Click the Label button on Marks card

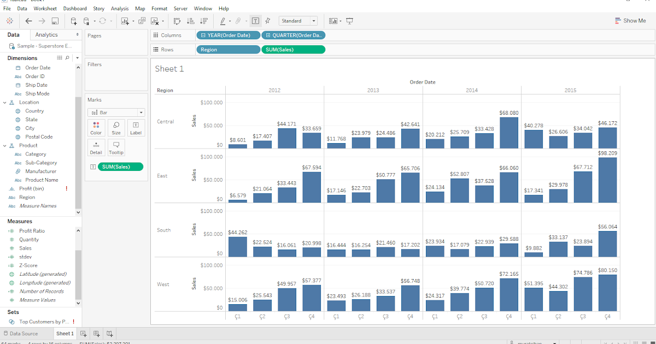[136, 128]
